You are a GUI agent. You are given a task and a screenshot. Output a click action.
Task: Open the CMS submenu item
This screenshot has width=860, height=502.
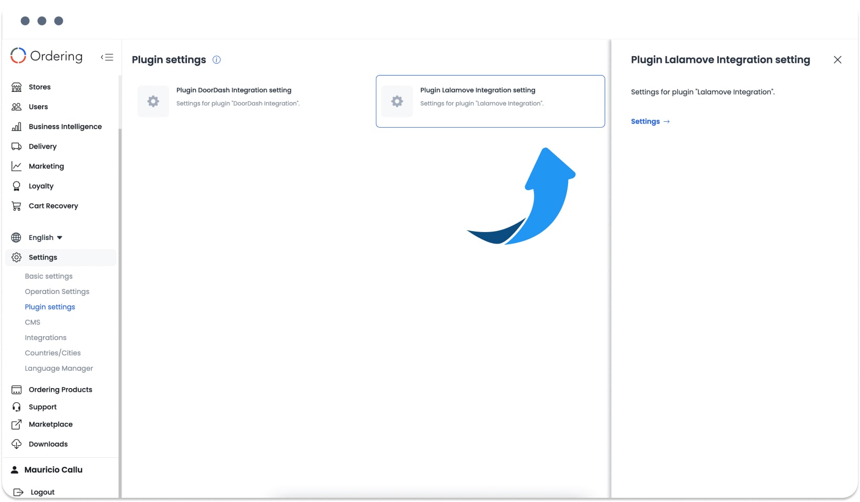point(33,322)
